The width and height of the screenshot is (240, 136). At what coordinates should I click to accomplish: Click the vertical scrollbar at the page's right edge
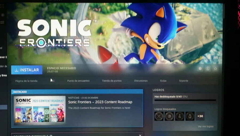[x=224, y=11]
